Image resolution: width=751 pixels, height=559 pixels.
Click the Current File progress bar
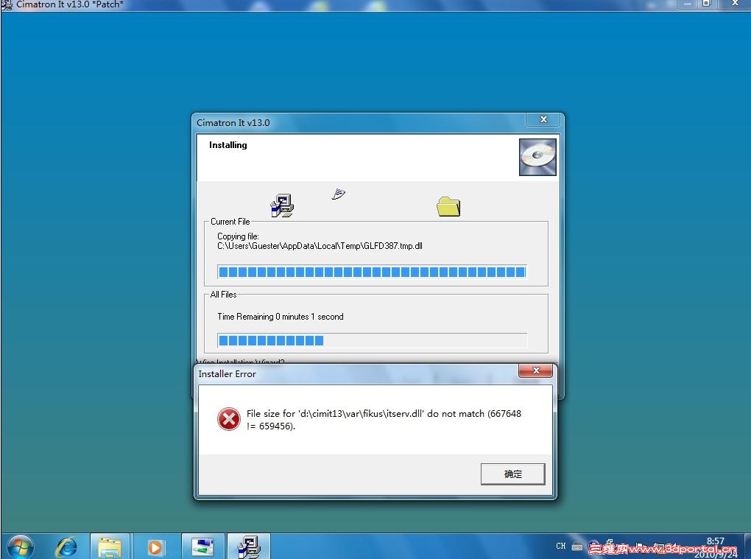point(372,272)
